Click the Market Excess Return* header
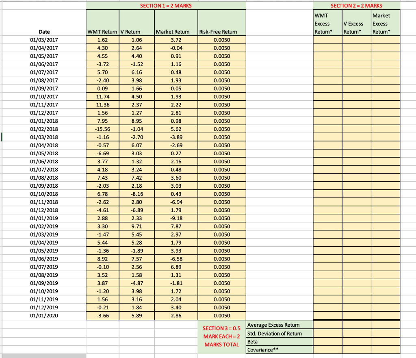 tap(384, 24)
